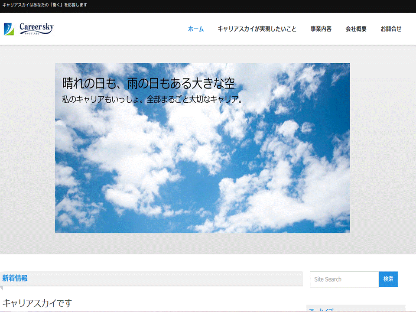Click the blue-green Career sky logo emblem
The width and height of the screenshot is (416, 312).
pyautogui.click(x=9, y=29)
